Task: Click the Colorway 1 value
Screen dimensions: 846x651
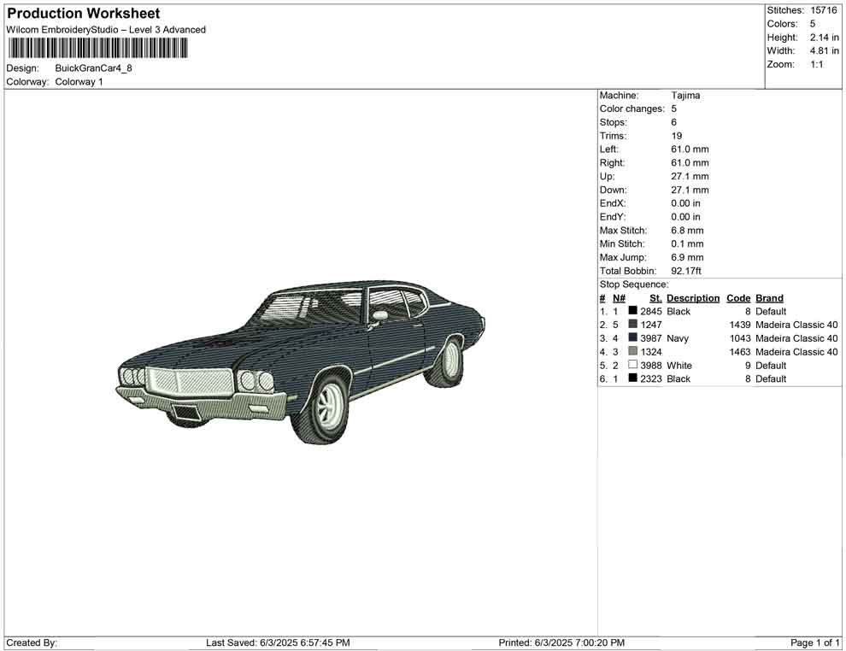Action: [79, 82]
